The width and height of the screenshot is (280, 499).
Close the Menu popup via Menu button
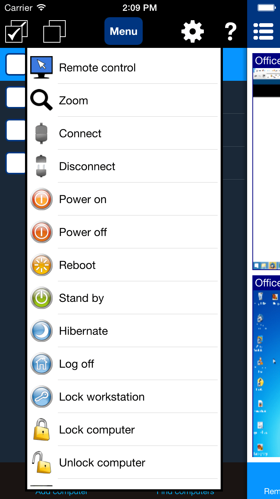124,31
